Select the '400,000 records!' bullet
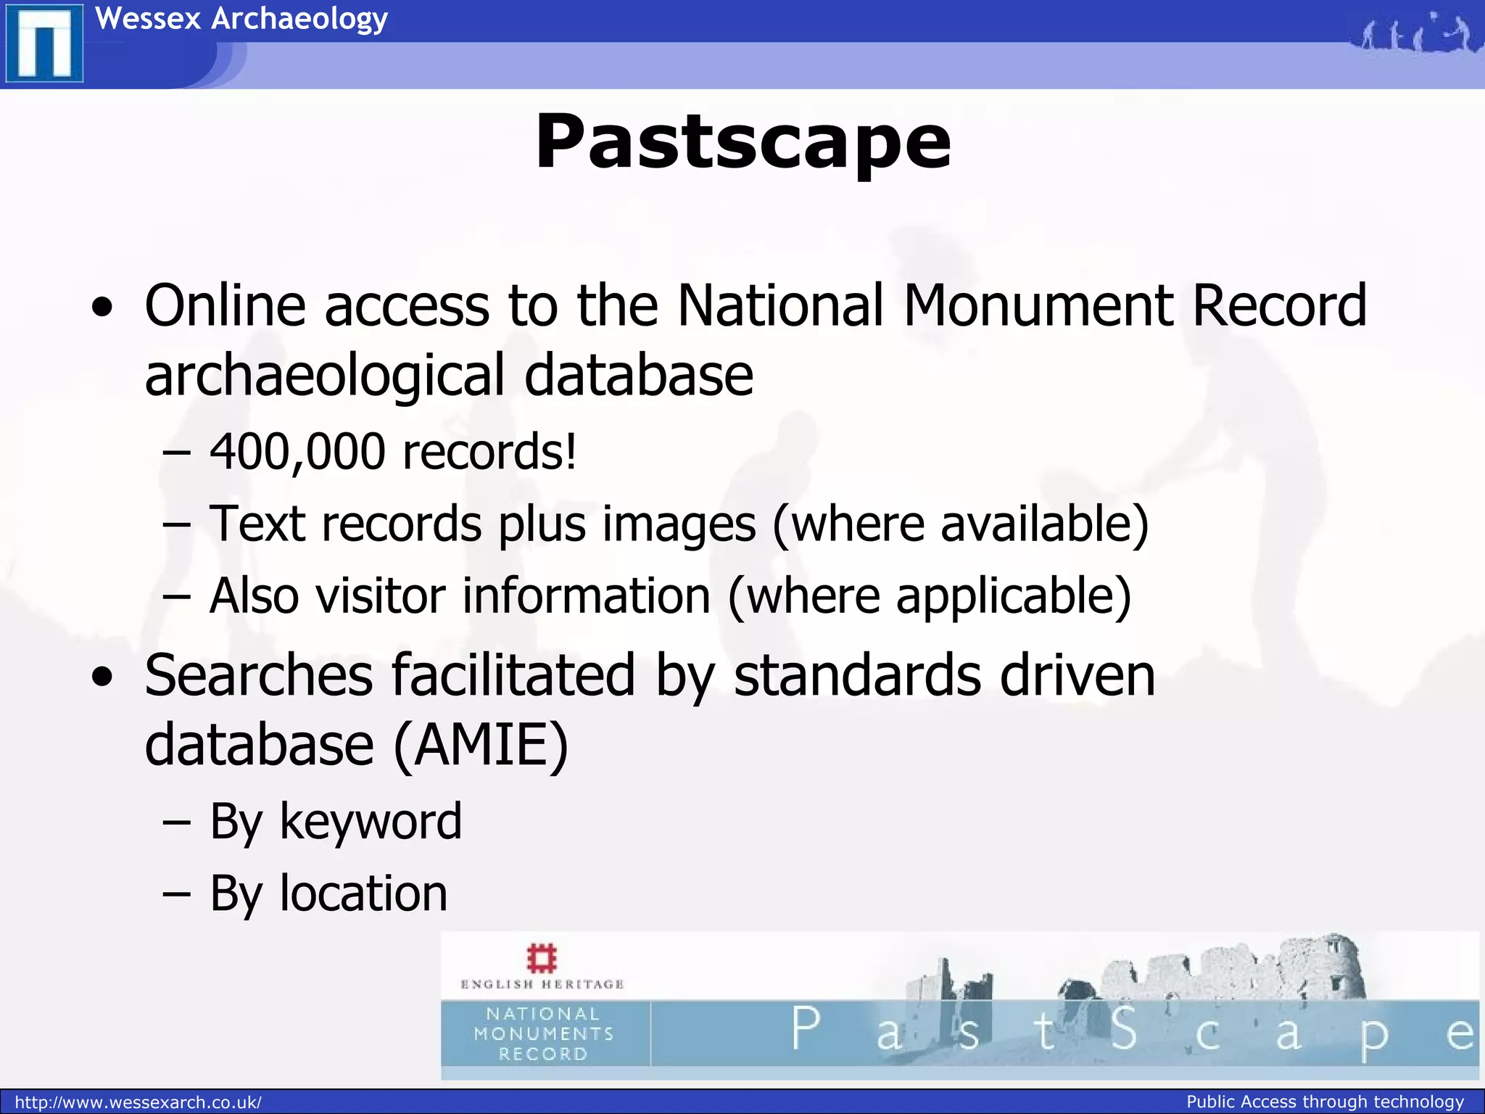 coord(393,451)
